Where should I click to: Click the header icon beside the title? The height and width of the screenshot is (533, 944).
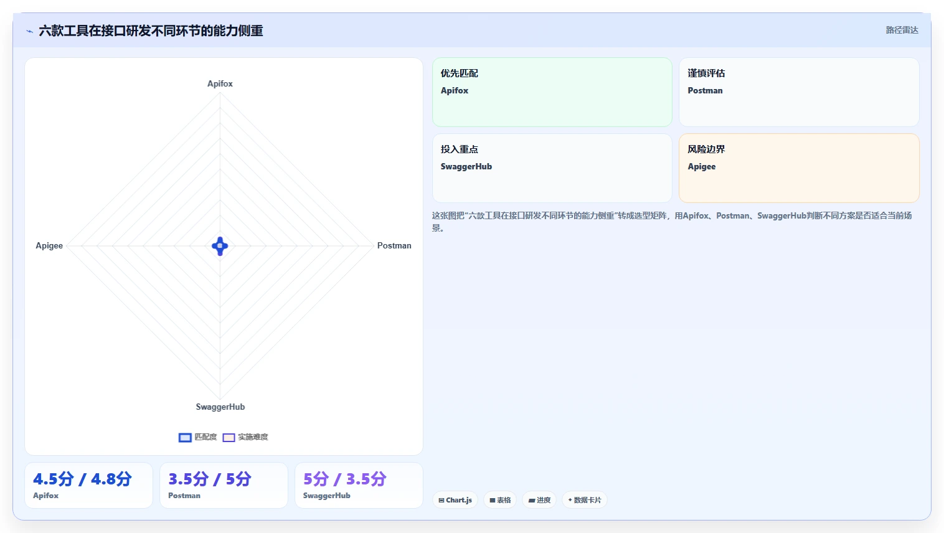[x=29, y=31]
